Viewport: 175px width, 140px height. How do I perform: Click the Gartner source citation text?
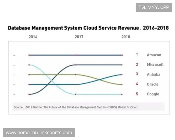click(76, 107)
